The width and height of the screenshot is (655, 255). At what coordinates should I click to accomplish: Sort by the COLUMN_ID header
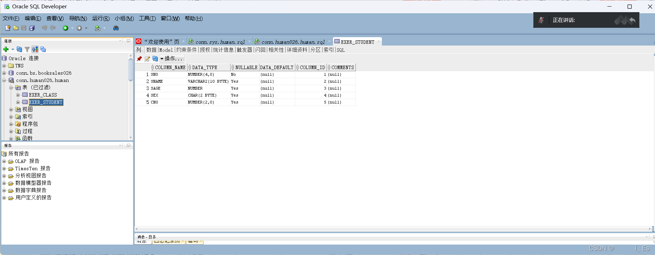(x=311, y=67)
